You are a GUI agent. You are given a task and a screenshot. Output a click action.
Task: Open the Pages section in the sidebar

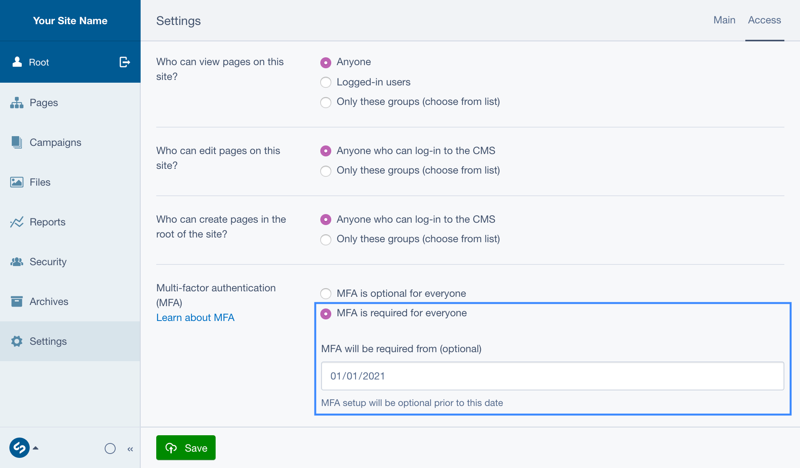pyautogui.click(x=44, y=103)
